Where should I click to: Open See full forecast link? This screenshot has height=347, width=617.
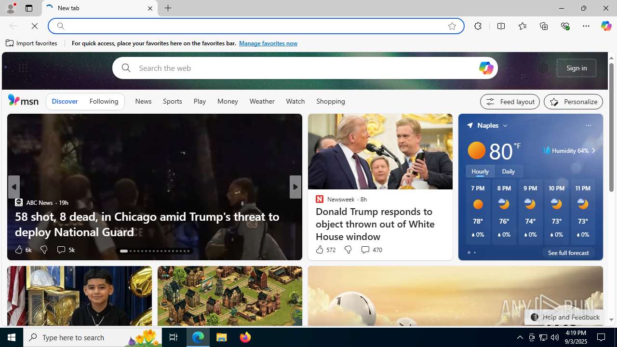pos(568,253)
